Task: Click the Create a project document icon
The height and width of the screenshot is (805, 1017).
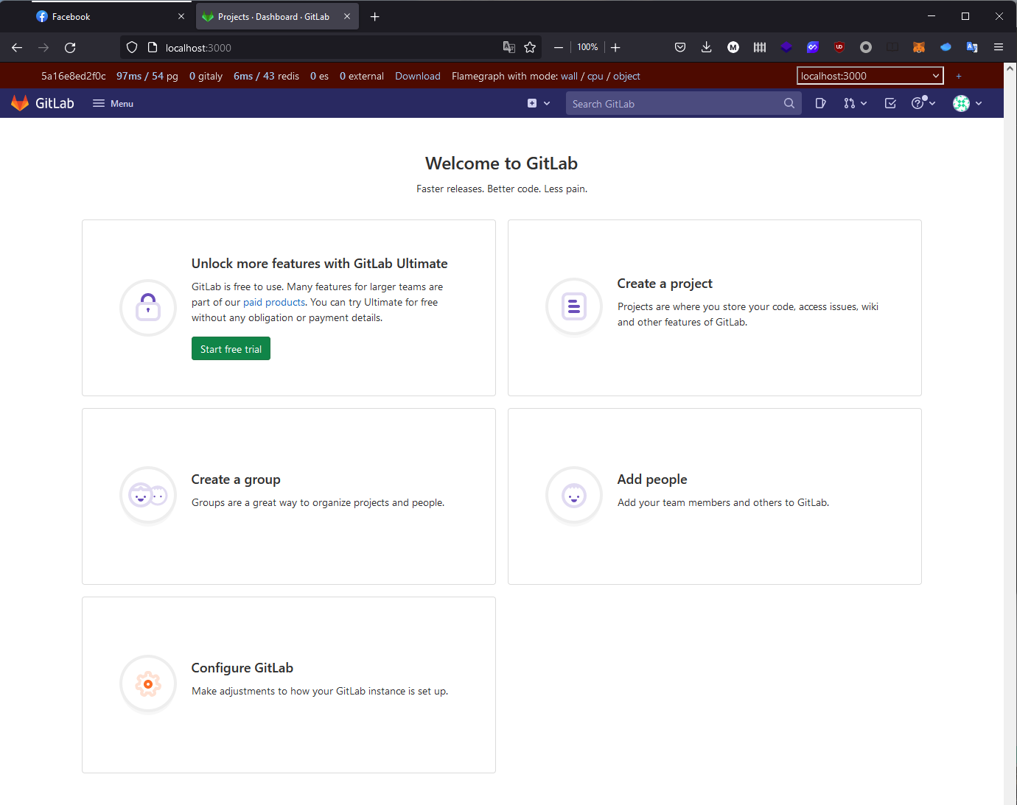Action: tap(574, 306)
